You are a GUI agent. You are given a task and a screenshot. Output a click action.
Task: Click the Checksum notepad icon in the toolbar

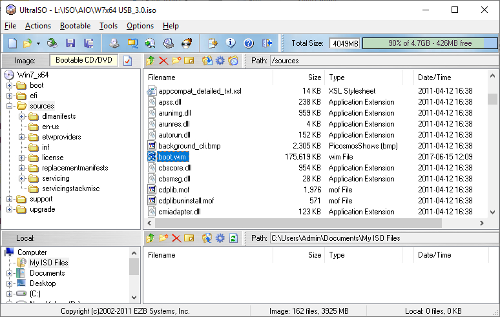point(213,43)
